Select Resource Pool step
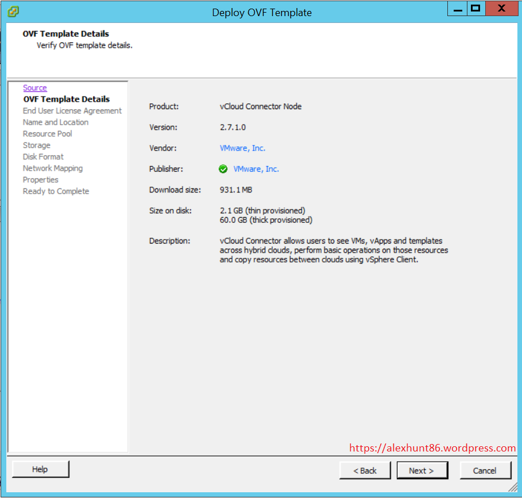522x498 pixels. click(47, 134)
